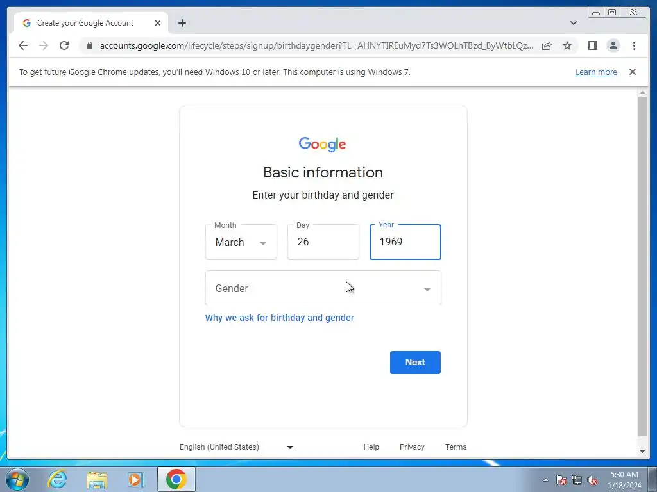Image resolution: width=657 pixels, height=492 pixels.
Task: Go back using the browser back arrow
Action: 23,45
